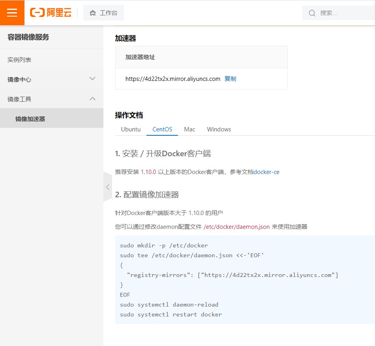Click the 镜像工具 sidebar section label
Image resolution: width=375 pixels, height=346 pixels.
tap(19, 99)
